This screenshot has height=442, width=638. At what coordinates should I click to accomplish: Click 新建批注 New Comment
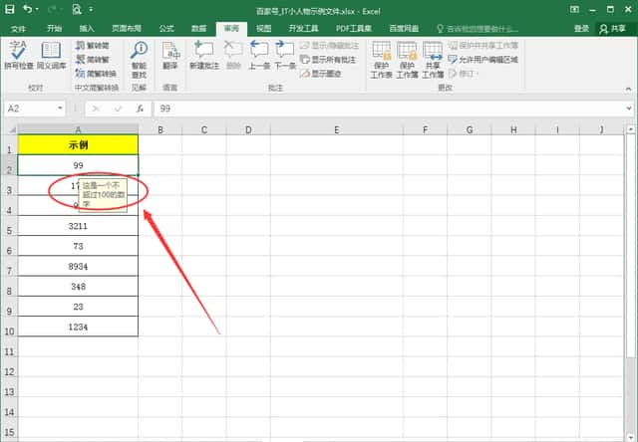coord(204,56)
